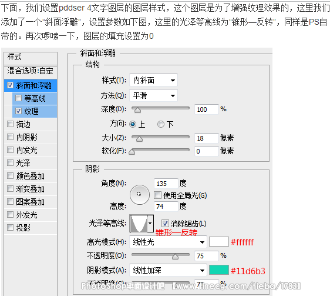This screenshot has height=296, width=330.
Task: Select the 外发光 list item label
Action: click(27, 215)
